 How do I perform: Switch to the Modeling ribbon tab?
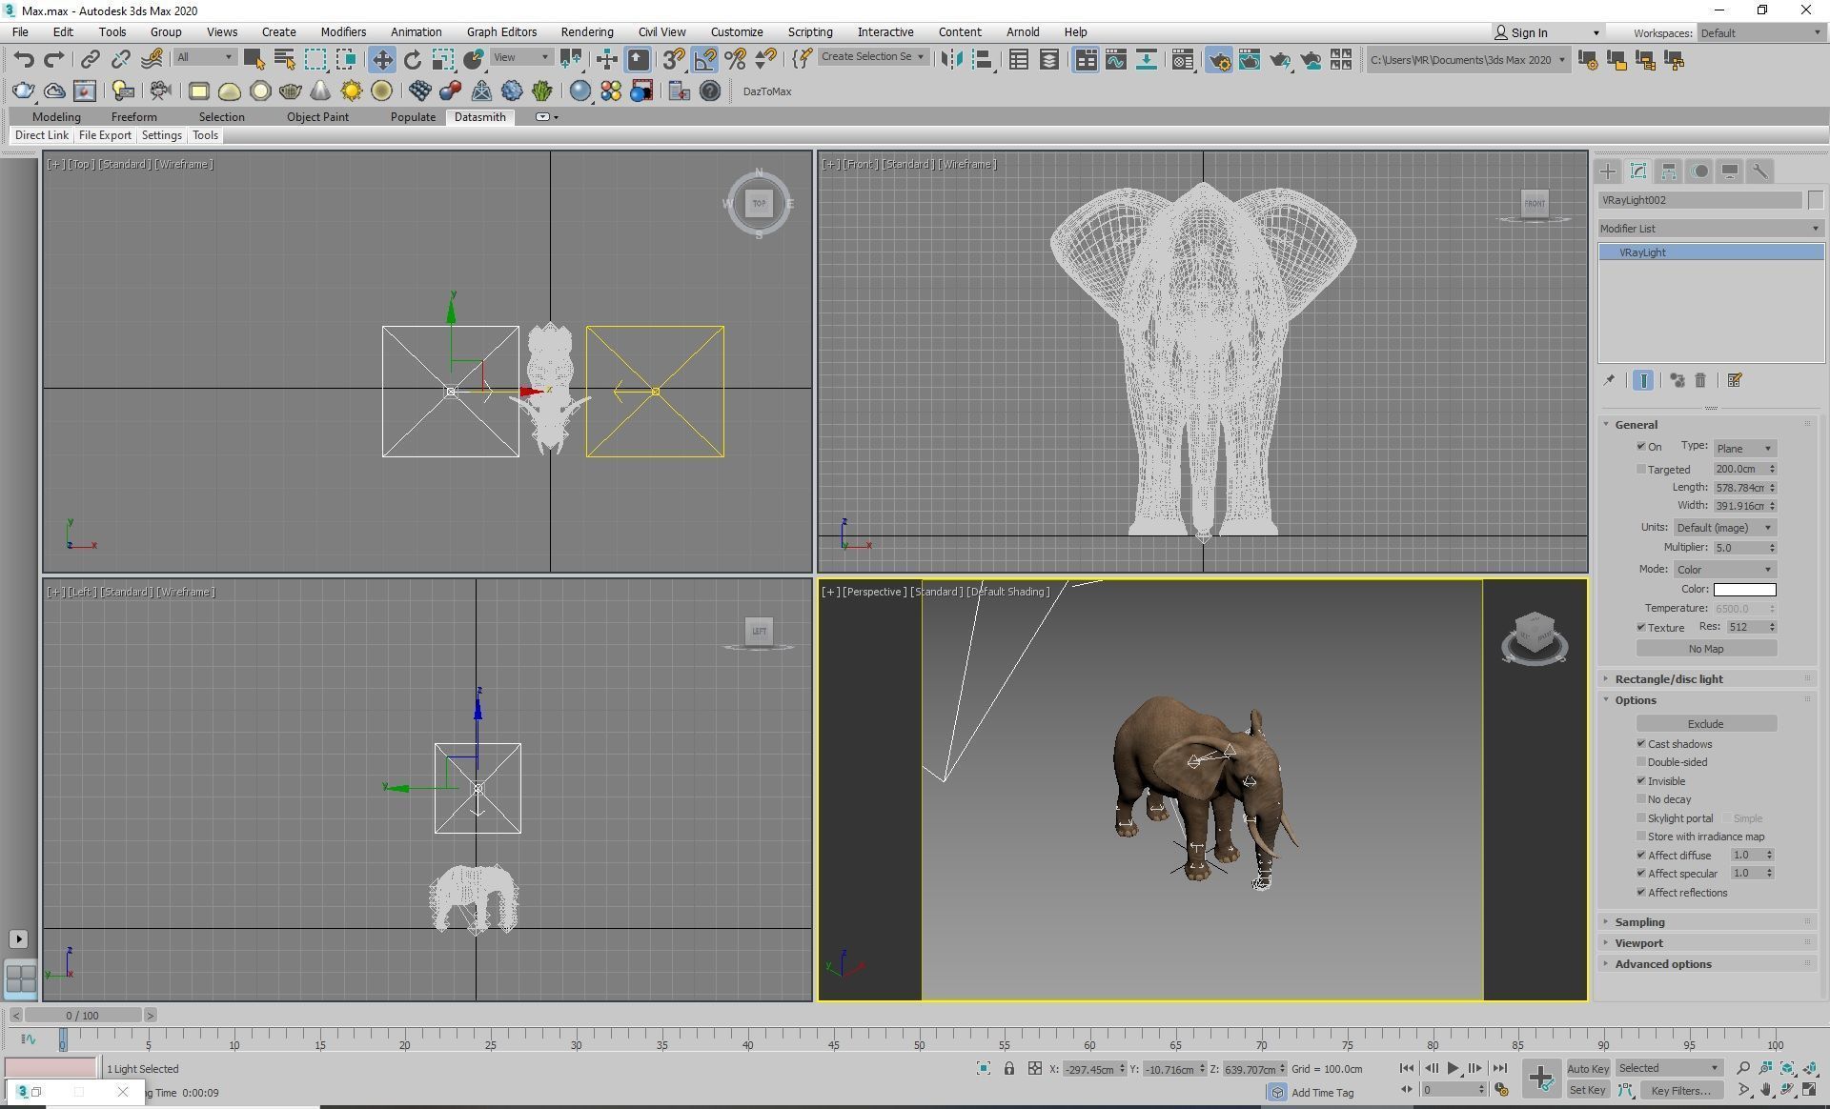[x=56, y=117]
